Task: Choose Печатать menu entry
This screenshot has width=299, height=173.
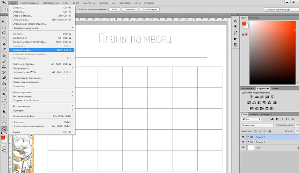Action: coord(42,122)
